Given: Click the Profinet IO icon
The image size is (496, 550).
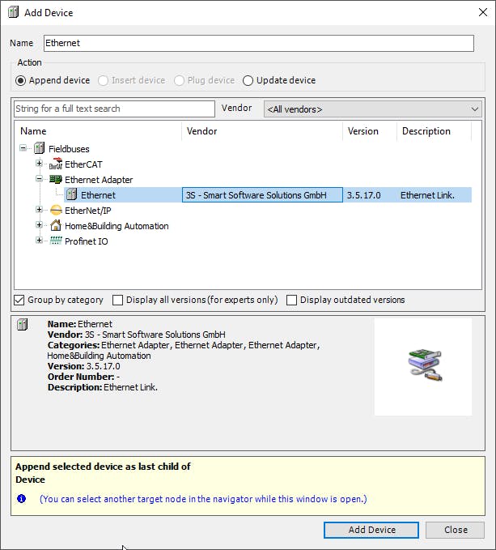Looking at the screenshot, I should pyautogui.click(x=56, y=241).
